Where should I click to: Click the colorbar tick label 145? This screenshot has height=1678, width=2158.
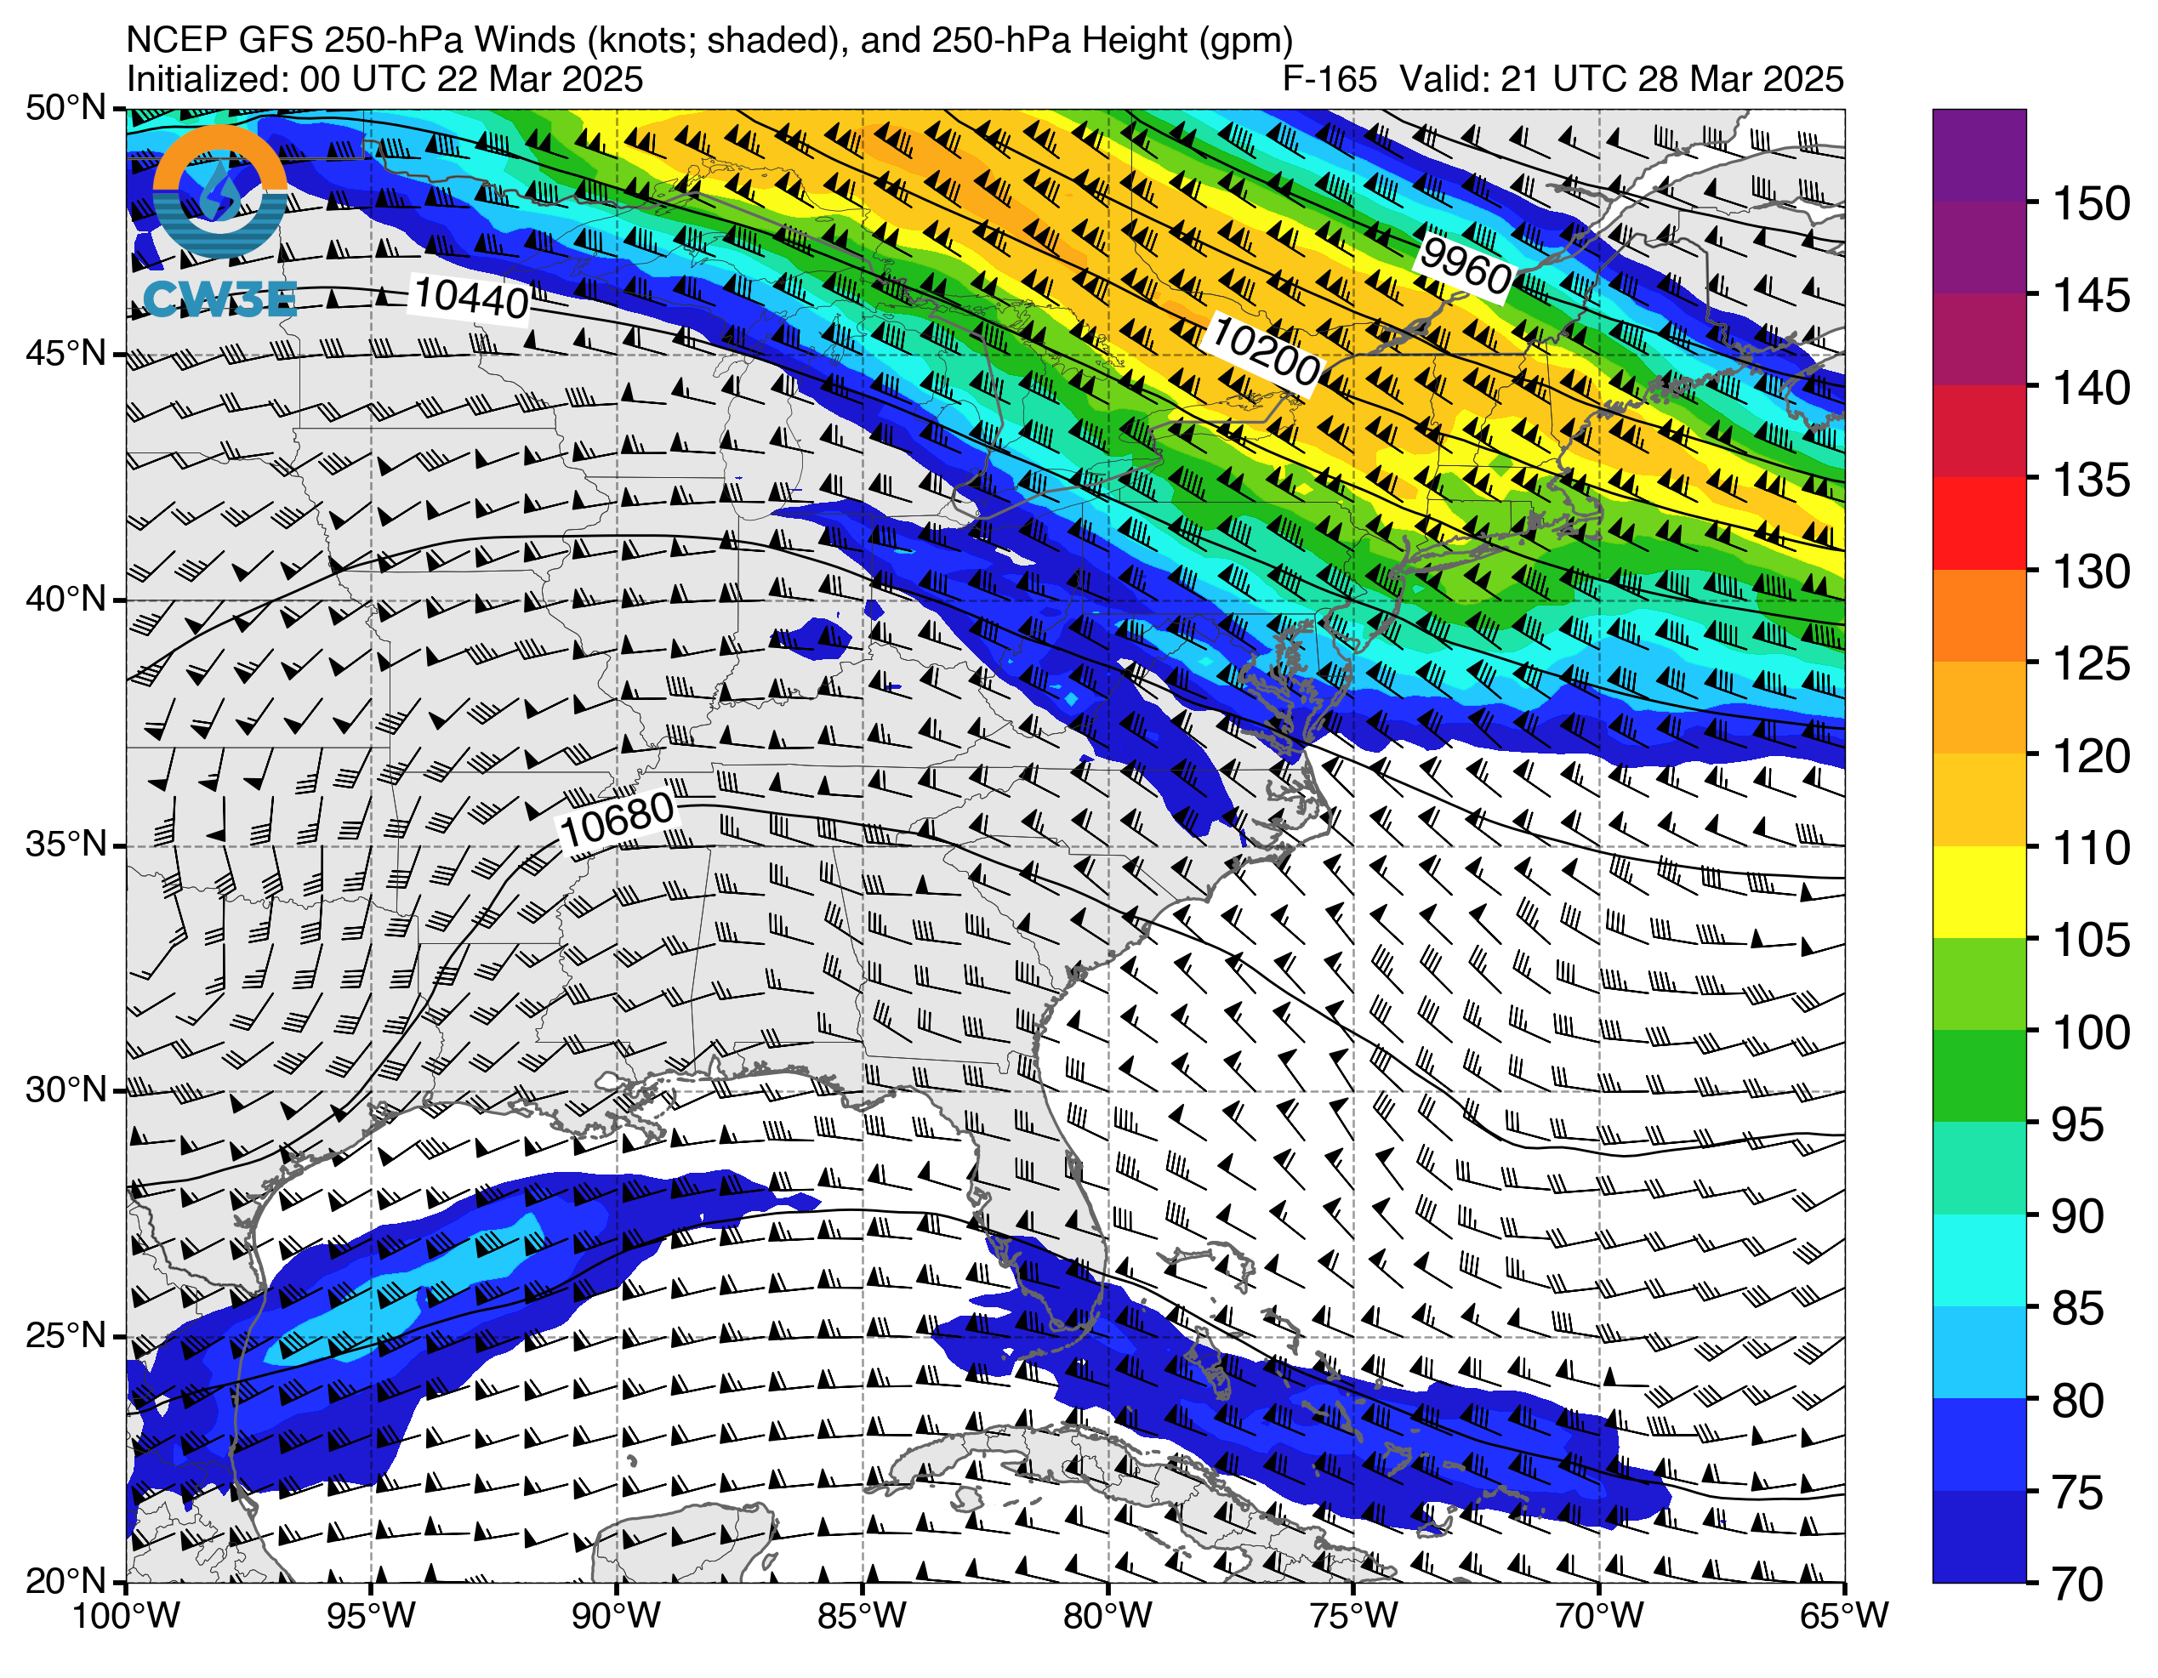[x=2091, y=295]
